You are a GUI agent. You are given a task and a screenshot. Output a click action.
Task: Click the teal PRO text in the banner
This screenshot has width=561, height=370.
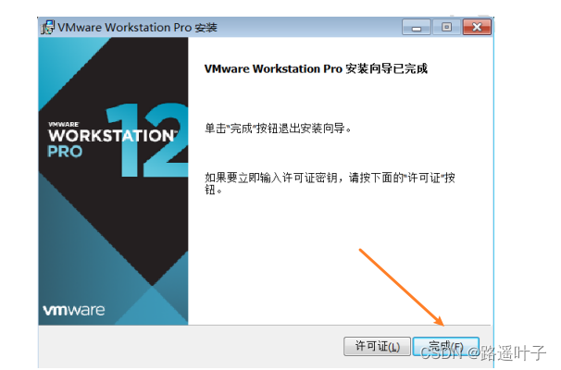65,152
